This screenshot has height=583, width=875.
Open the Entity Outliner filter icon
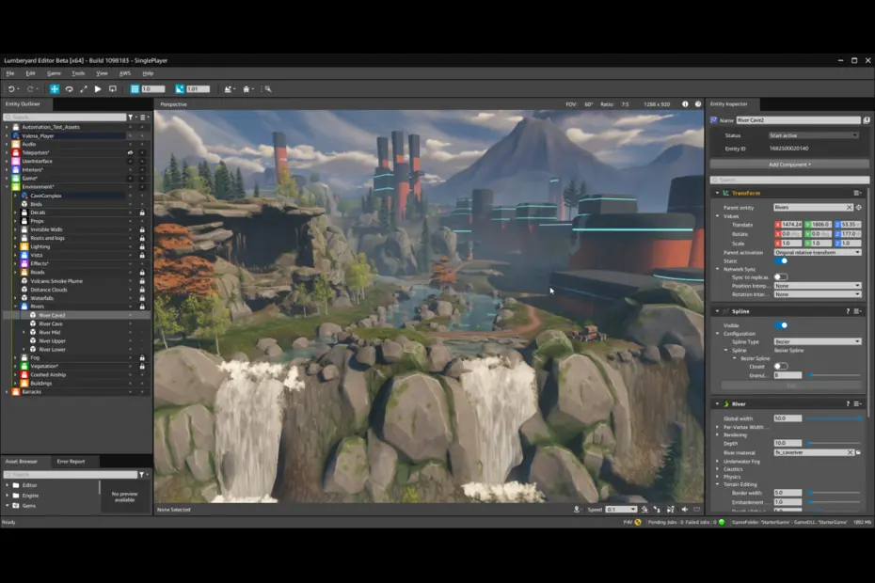pos(131,118)
